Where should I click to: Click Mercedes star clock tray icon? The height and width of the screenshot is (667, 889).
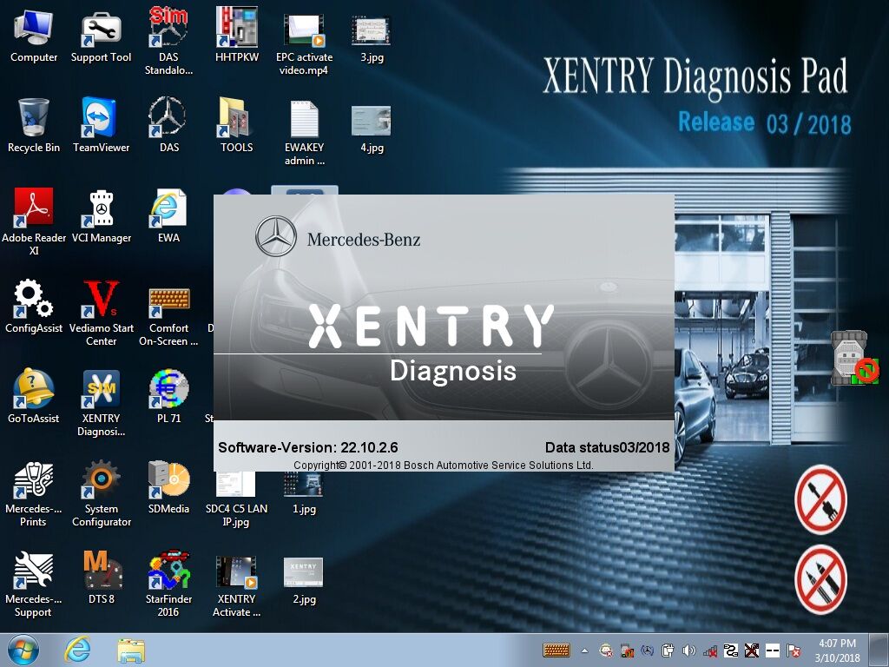click(x=647, y=650)
